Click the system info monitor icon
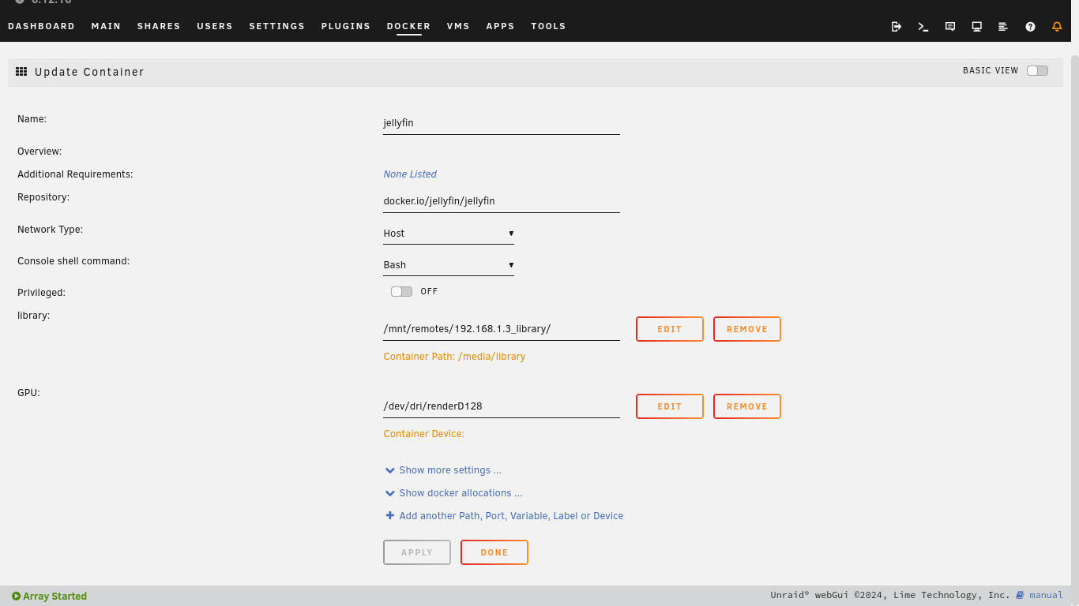Image resolution: width=1079 pixels, height=606 pixels. 976,26
